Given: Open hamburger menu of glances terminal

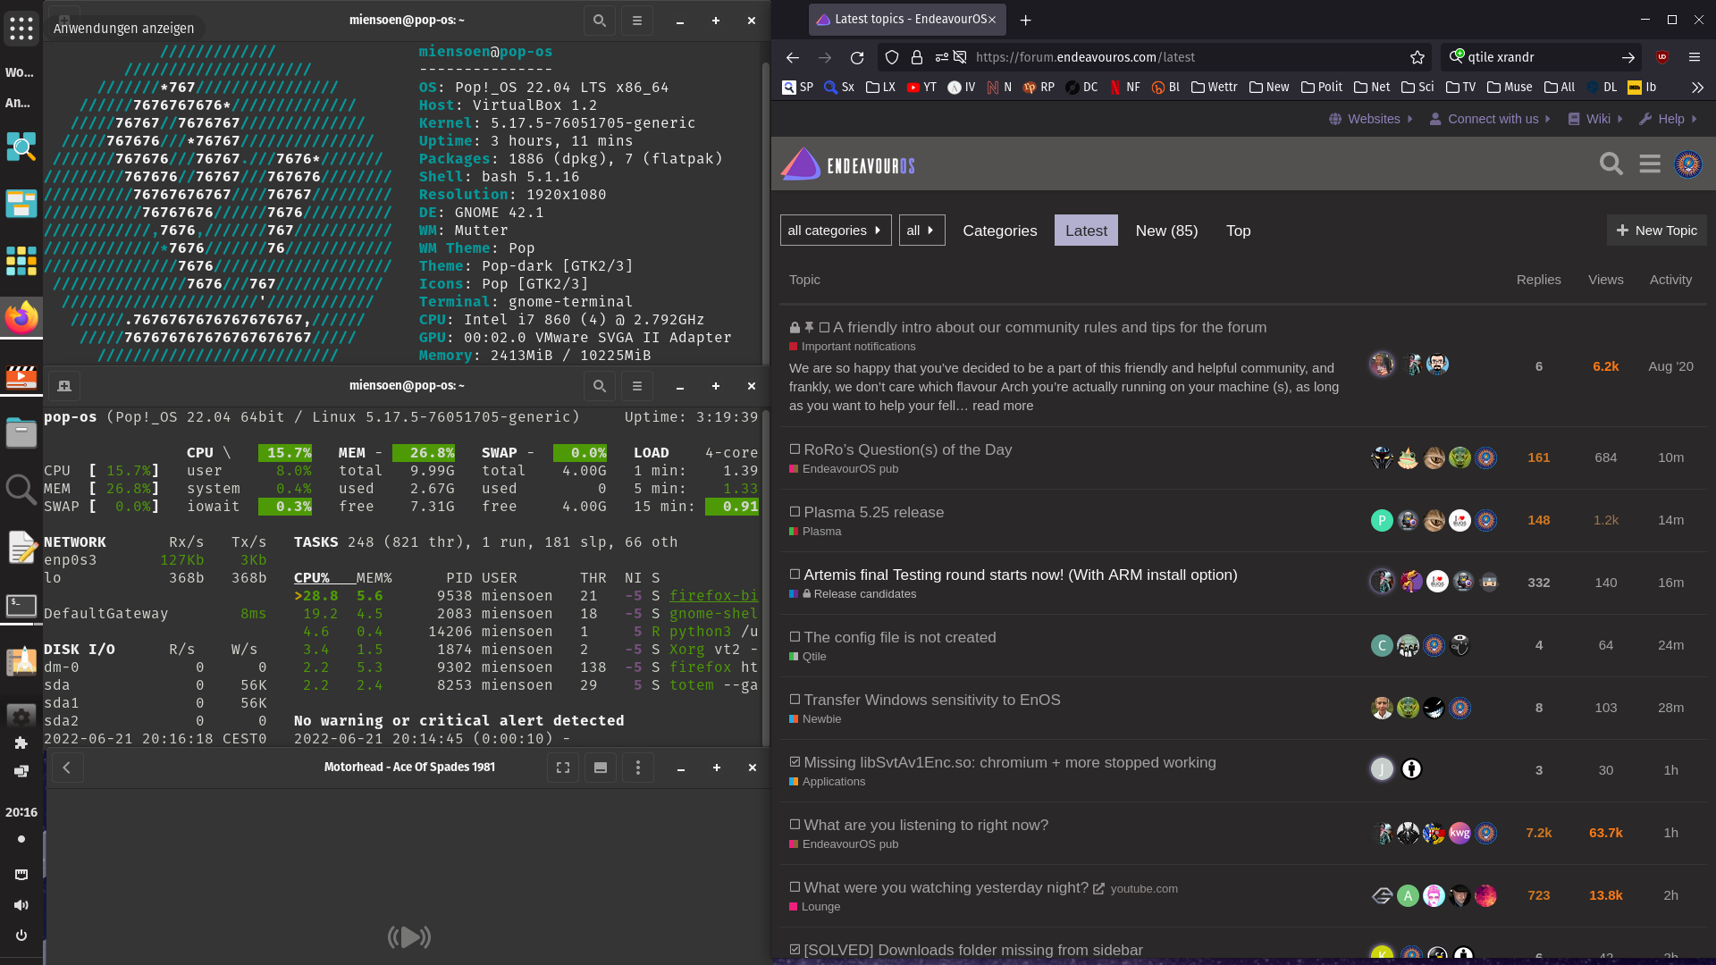Looking at the screenshot, I should coord(637,386).
